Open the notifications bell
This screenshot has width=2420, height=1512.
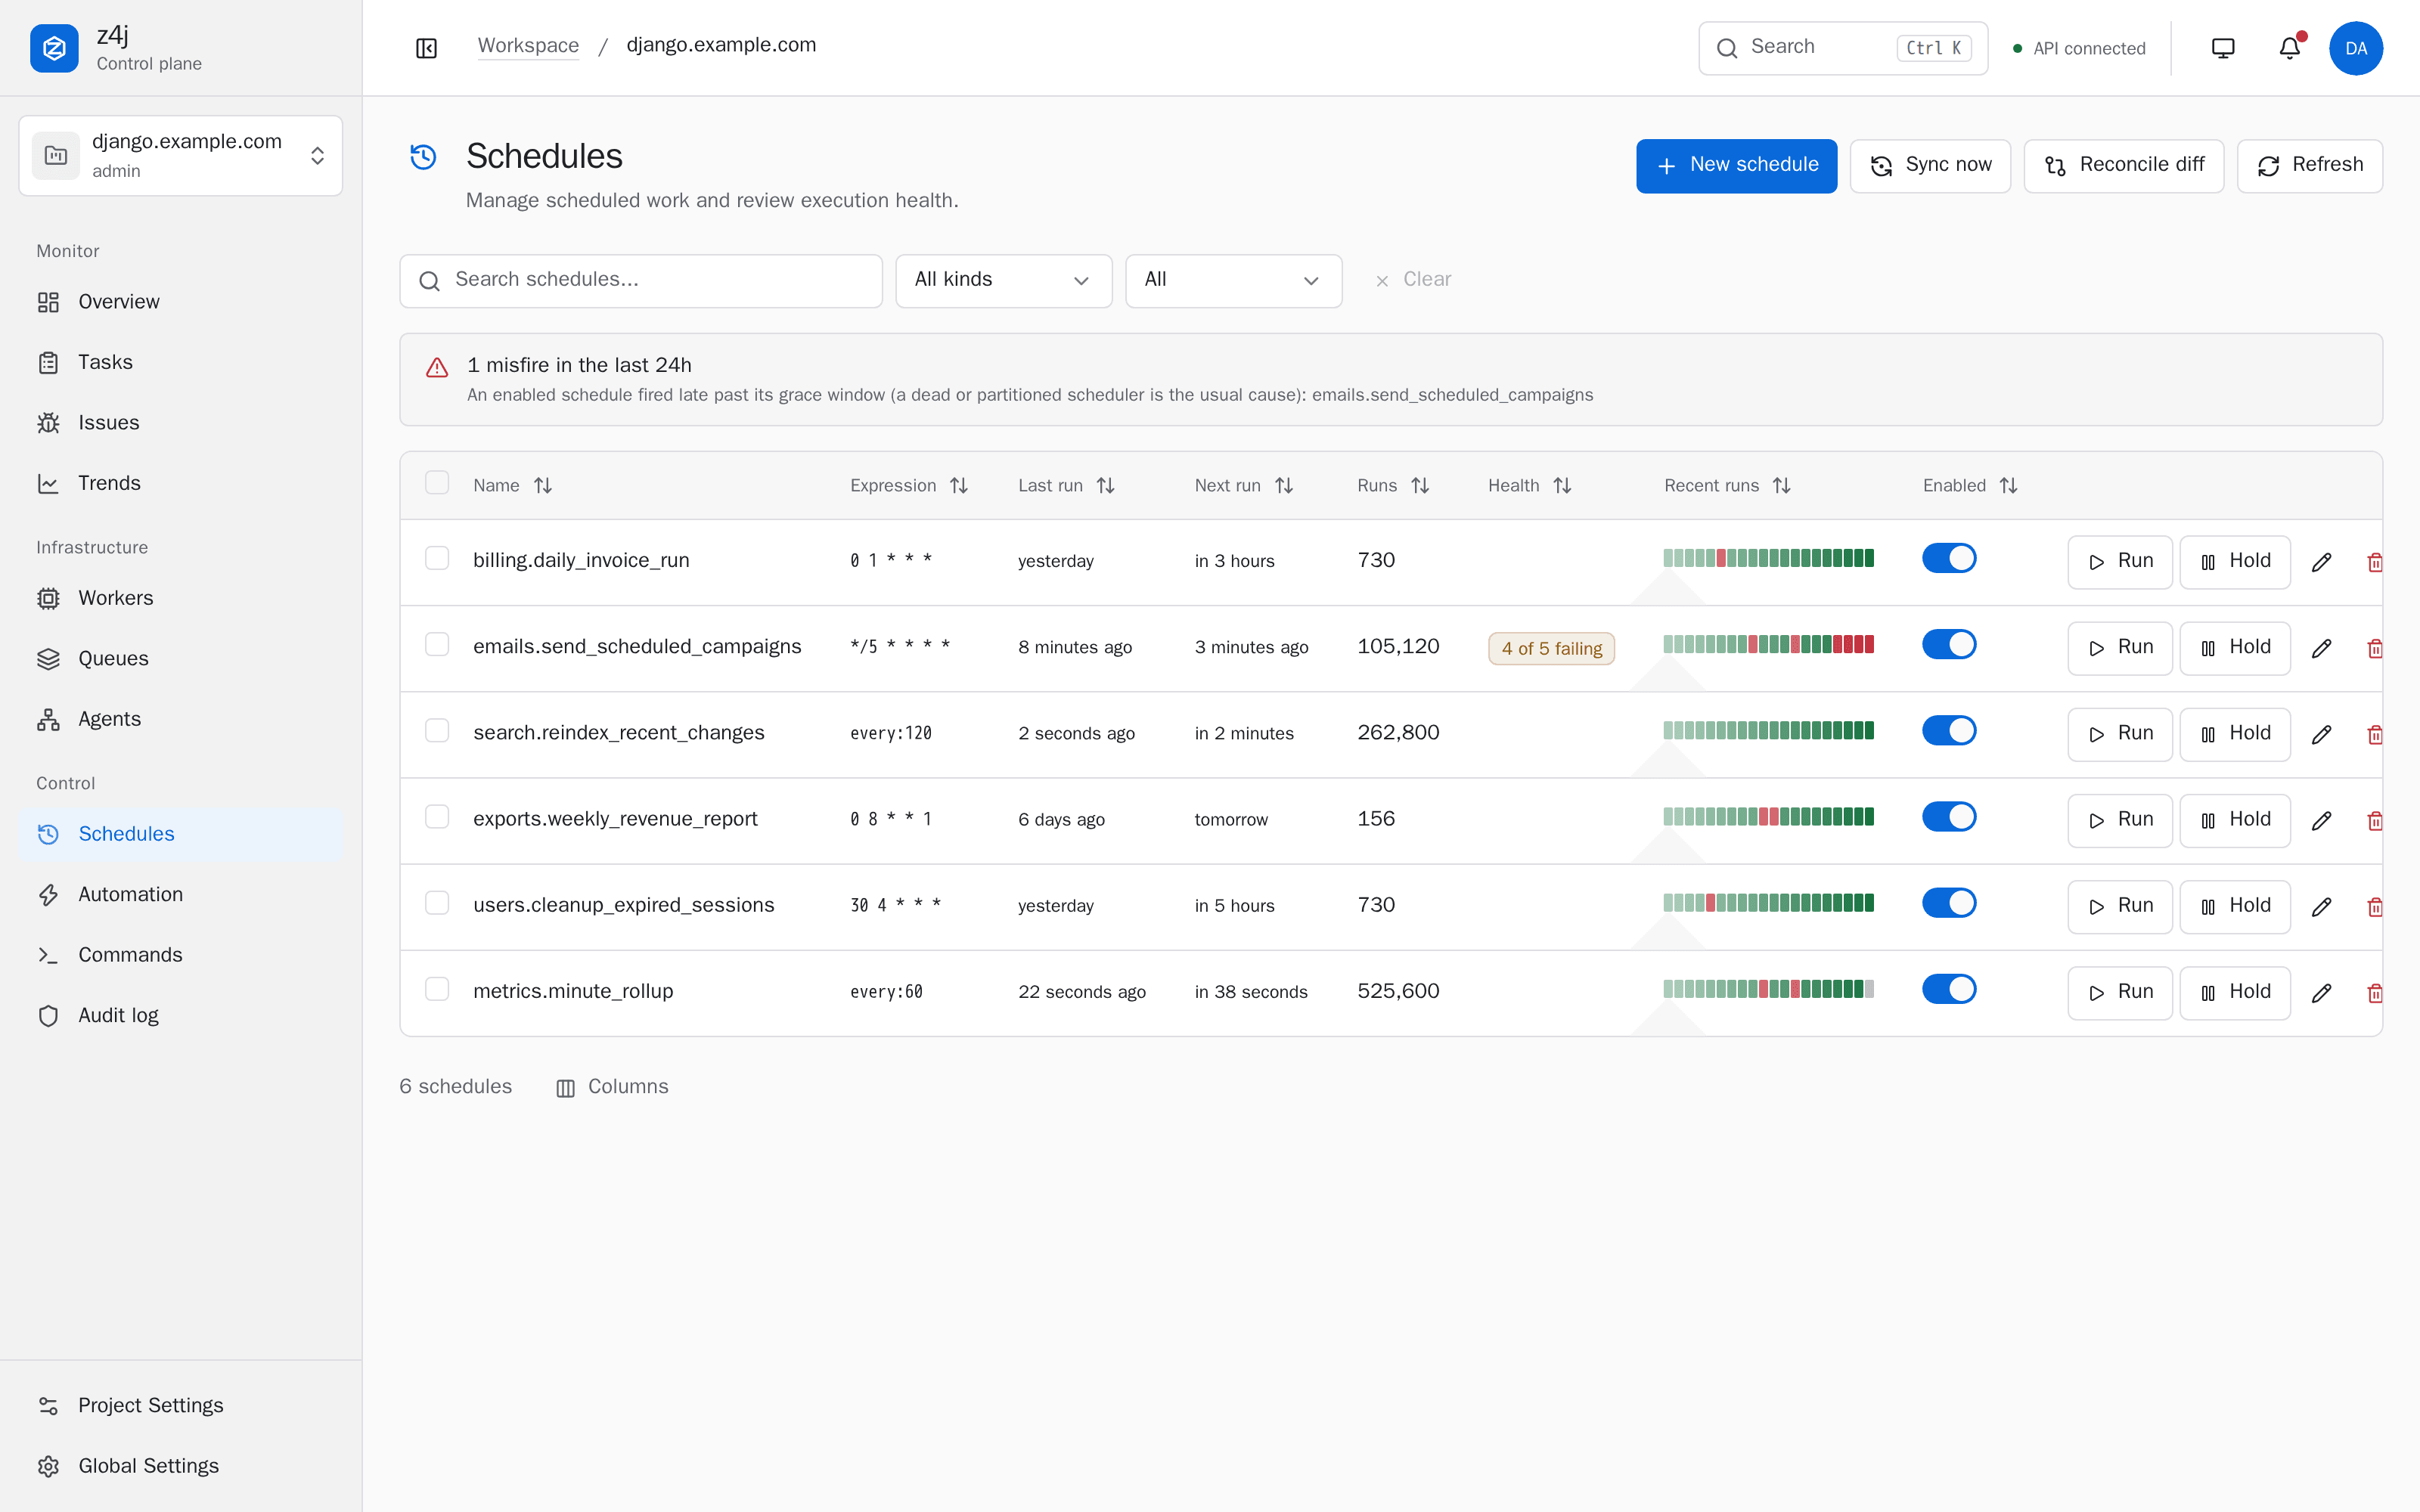[2289, 48]
